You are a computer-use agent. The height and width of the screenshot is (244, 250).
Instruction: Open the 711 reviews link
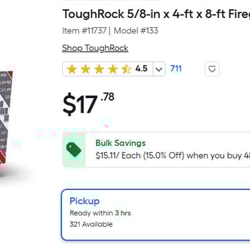tap(176, 69)
